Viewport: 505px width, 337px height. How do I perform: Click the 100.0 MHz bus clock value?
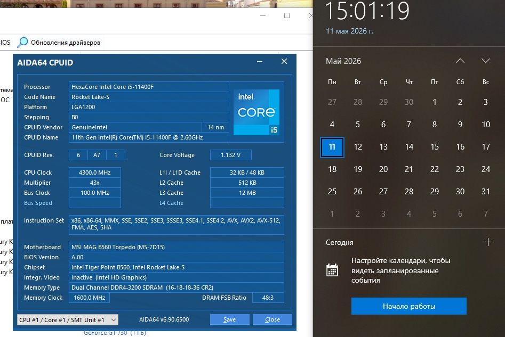[95, 193]
